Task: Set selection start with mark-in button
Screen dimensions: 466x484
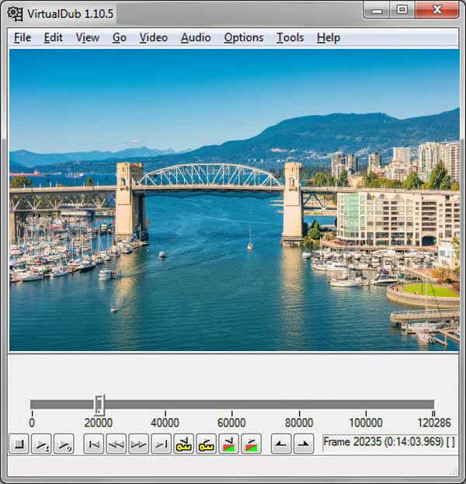Action: coord(281,444)
